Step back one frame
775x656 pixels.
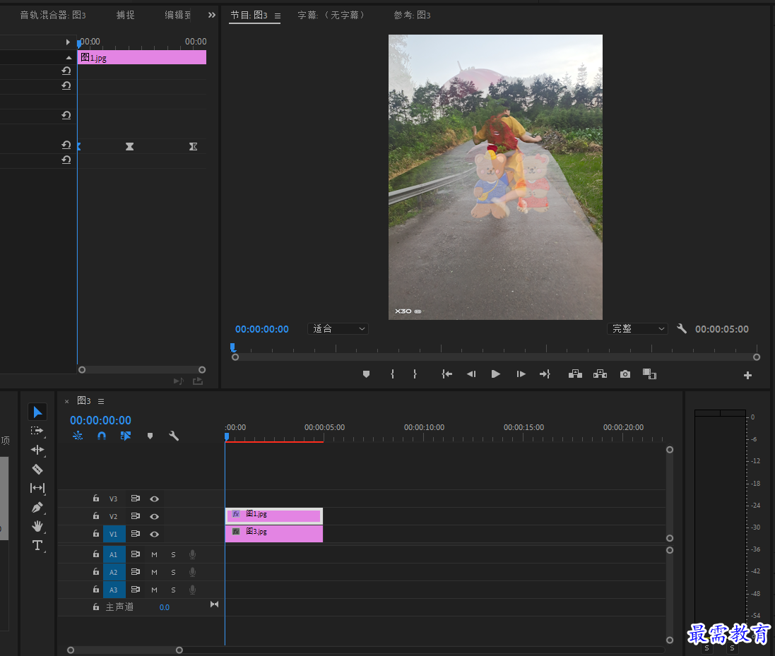(471, 374)
